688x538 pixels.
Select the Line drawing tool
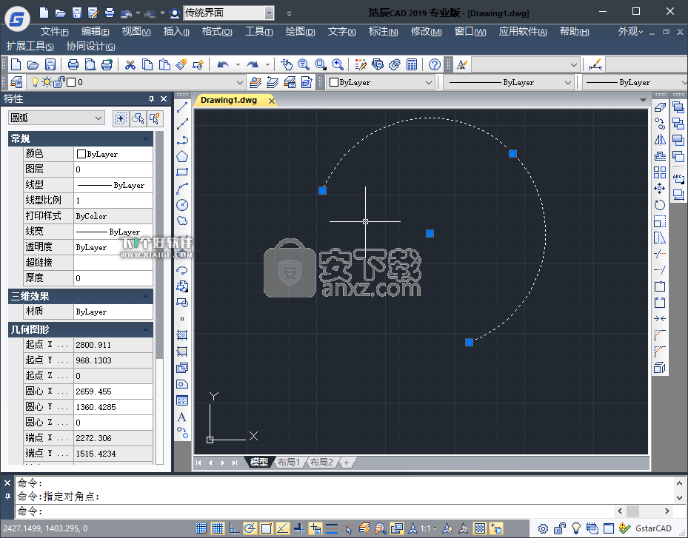click(x=182, y=107)
